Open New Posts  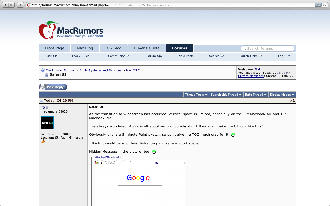click(186, 56)
